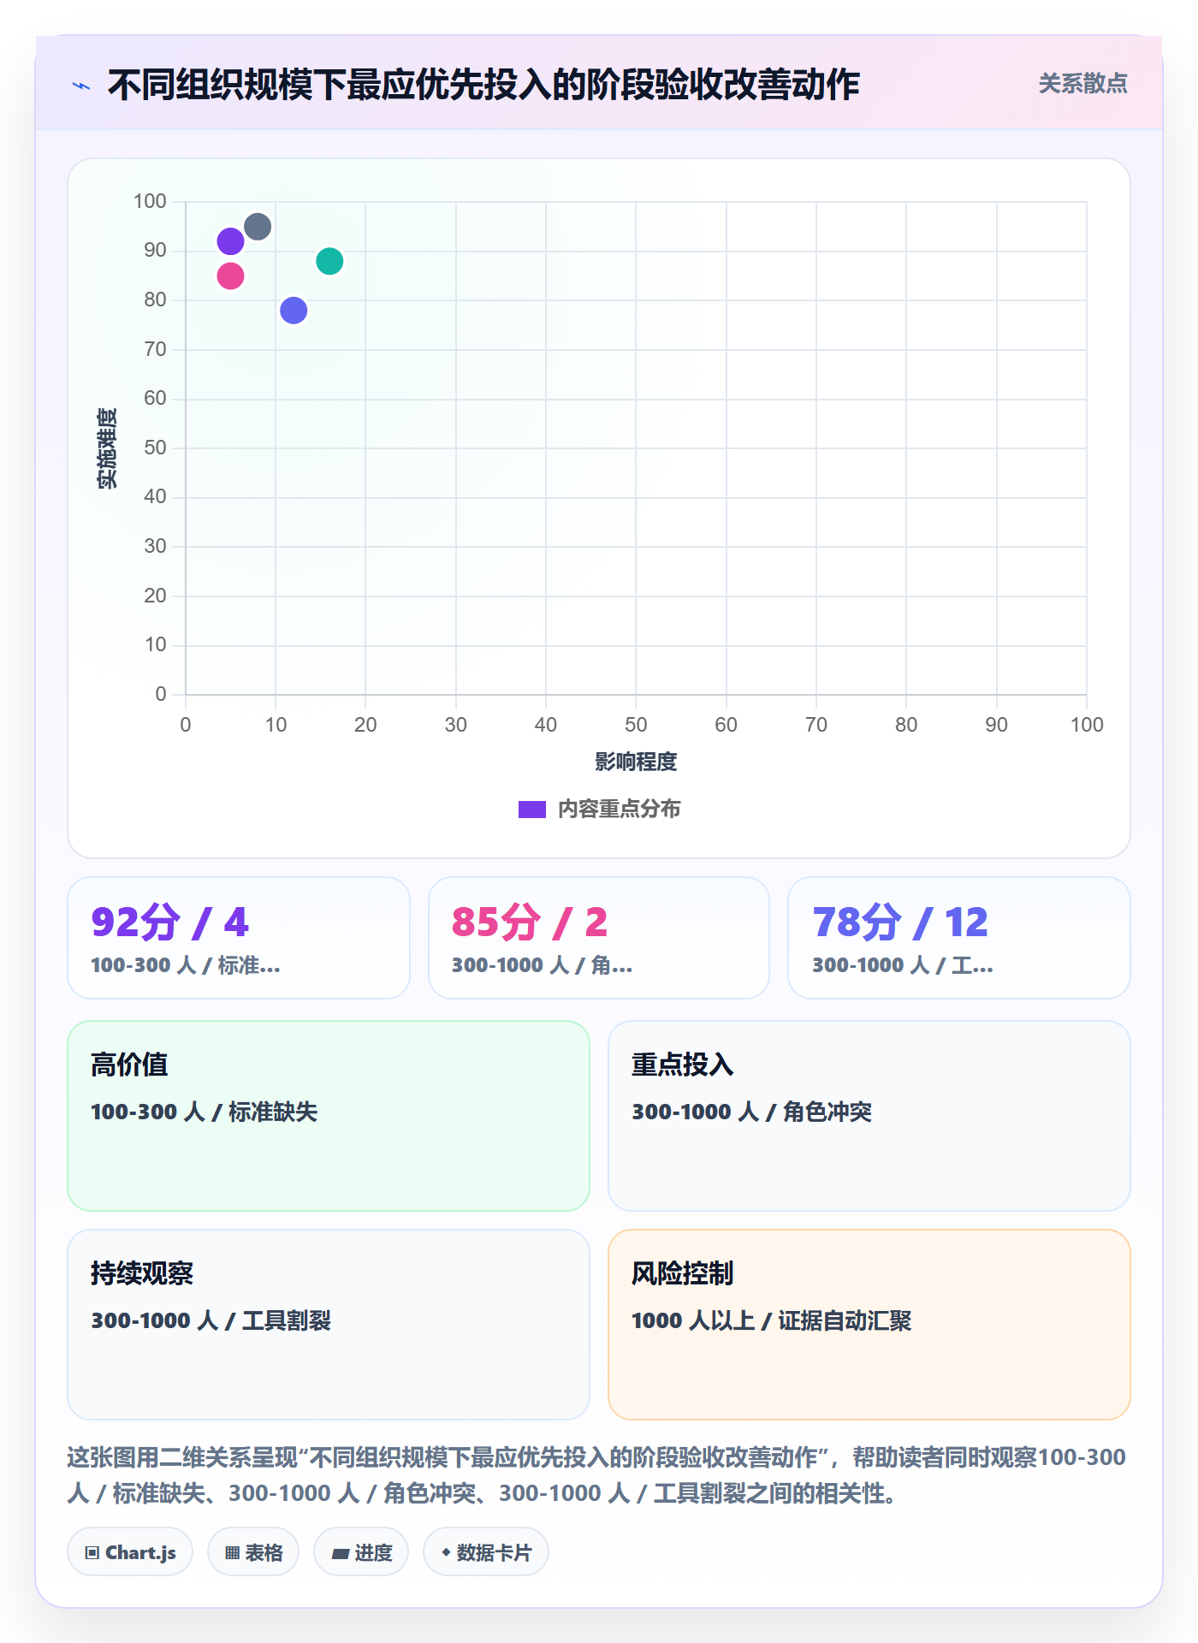1198x1643 pixels.
Task: Click the 表格 tag chip
Action: pos(253,1552)
